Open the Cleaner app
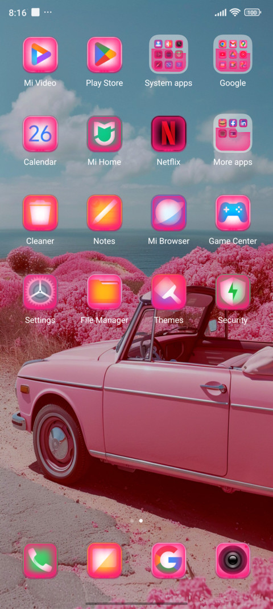Screen dimensions: 273x609 click(40, 213)
